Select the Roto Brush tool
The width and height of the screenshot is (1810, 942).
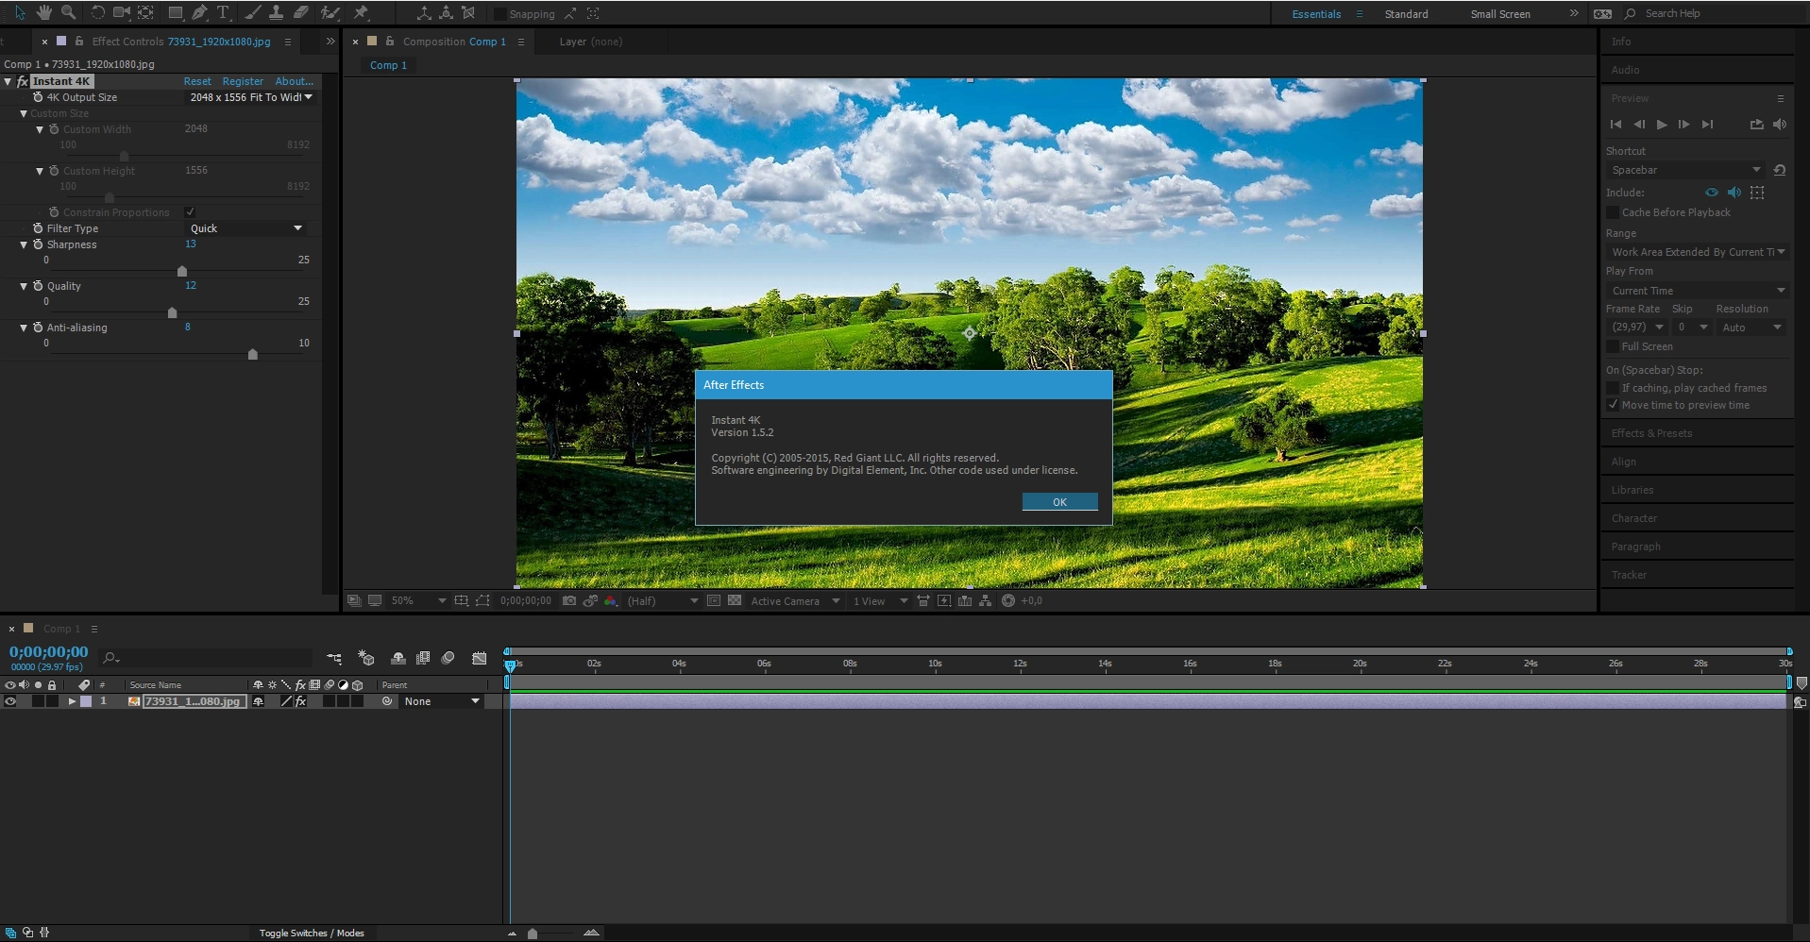(330, 12)
